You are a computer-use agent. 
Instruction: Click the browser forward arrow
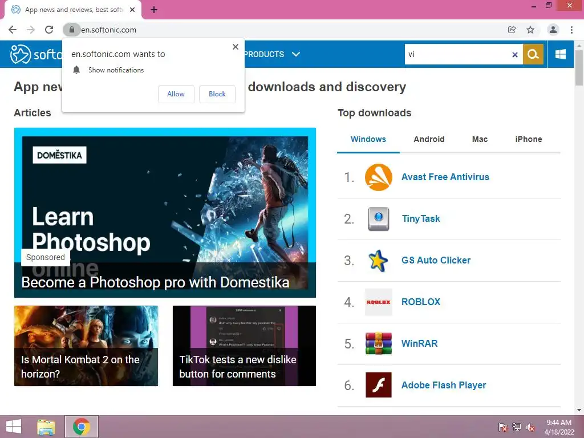pos(31,30)
